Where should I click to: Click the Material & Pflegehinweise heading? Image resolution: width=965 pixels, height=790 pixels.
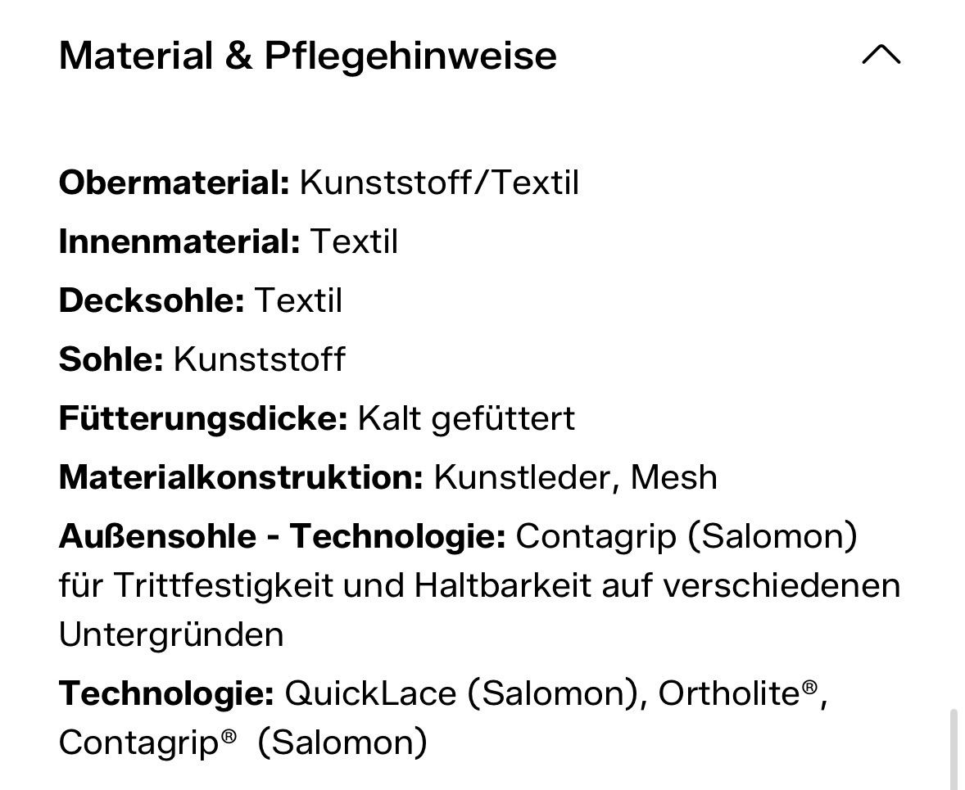click(x=308, y=56)
